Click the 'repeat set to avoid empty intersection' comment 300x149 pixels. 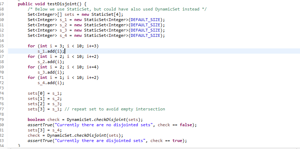click(115, 109)
